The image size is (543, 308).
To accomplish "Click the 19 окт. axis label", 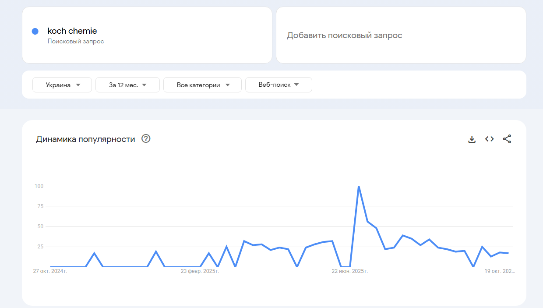I will (x=499, y=271).
